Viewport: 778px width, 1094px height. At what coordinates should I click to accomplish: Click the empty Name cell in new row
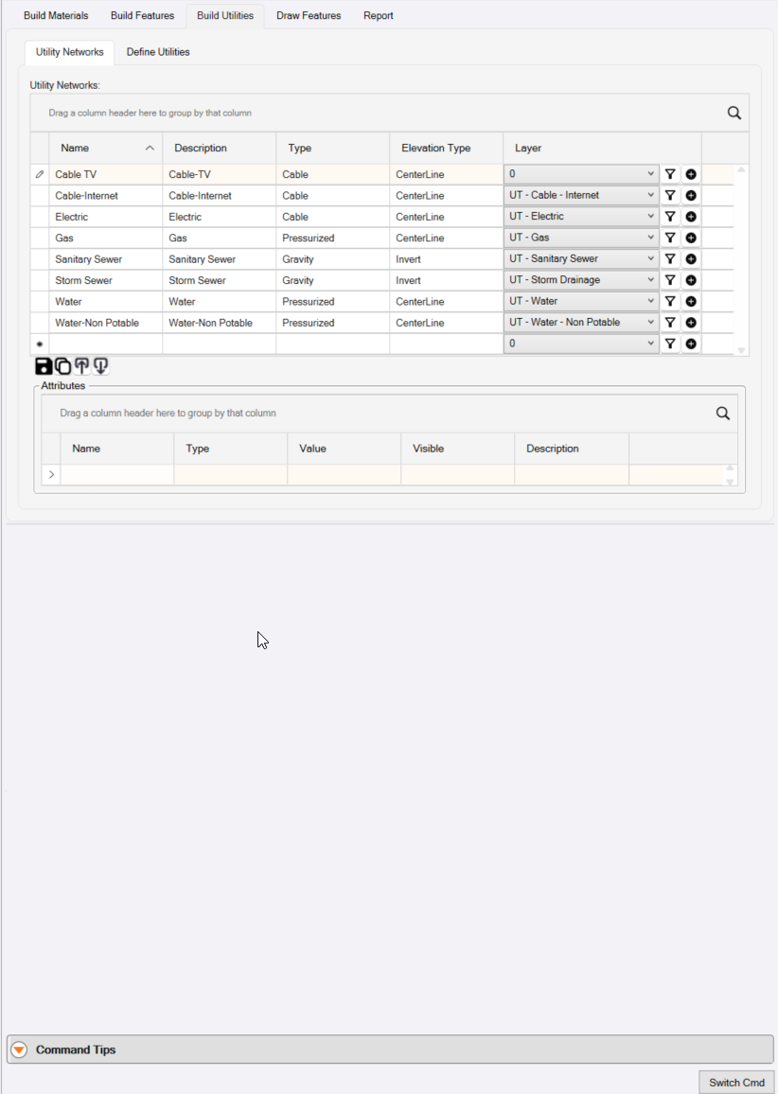point(105,344)
